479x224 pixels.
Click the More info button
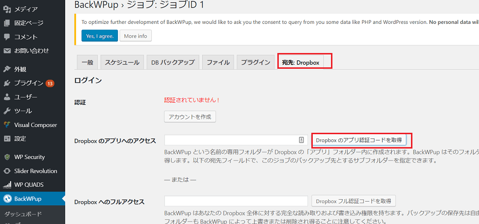pos(136,36)
